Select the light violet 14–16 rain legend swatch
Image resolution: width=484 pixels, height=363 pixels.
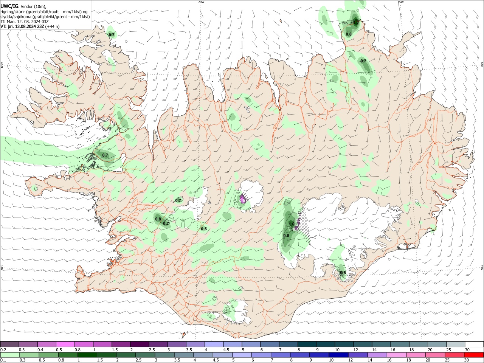377,355
